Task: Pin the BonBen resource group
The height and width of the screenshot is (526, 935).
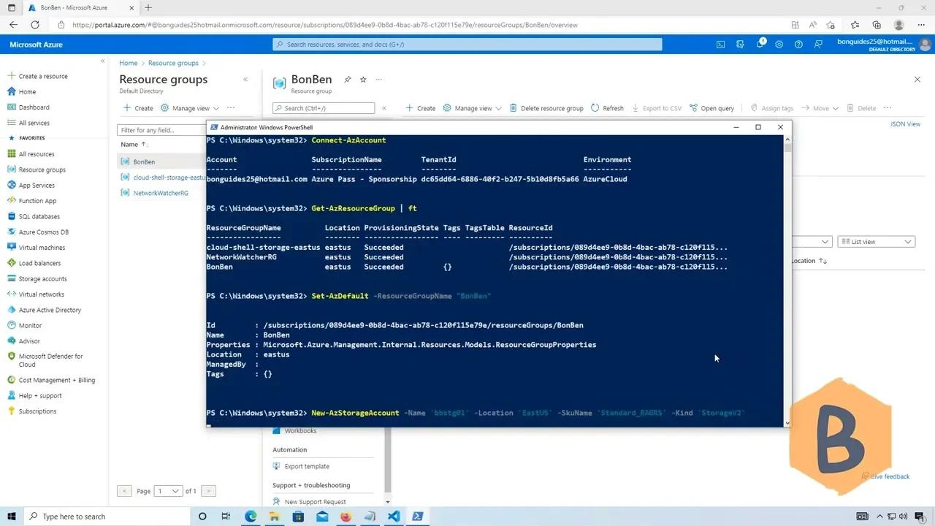Action: click(348, 80)
